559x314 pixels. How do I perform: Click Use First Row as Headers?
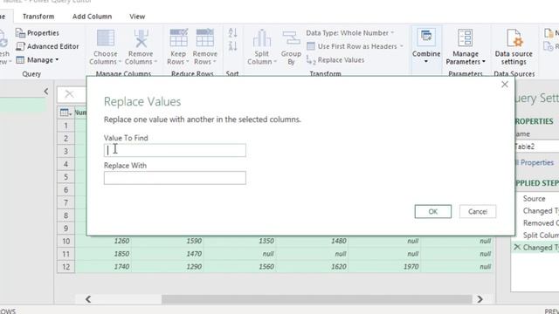tap(355, 46)
